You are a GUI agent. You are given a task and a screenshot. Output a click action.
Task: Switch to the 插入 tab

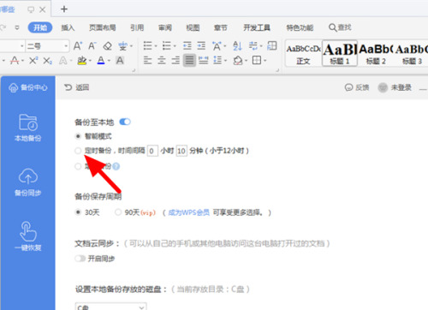tap(68, 27)
